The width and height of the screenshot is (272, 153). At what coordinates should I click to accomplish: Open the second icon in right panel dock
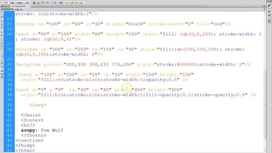point(269,11)
